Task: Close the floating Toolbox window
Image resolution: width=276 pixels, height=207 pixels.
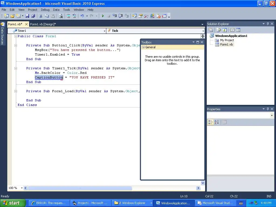Action: [x=202, y=42]
